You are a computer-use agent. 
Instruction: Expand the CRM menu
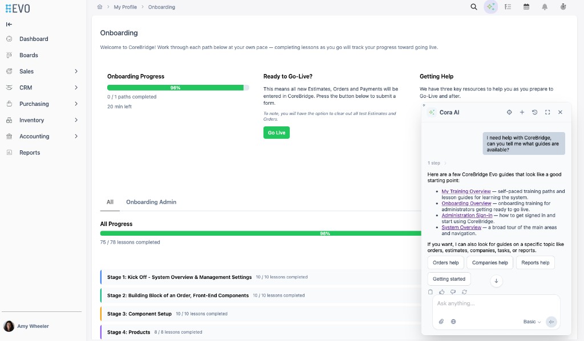pos(76,88)
